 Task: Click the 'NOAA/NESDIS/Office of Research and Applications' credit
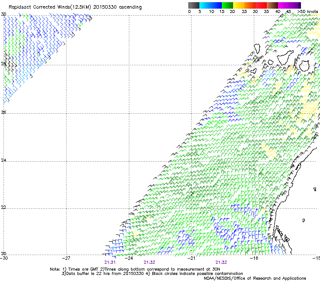coord(255,278)
